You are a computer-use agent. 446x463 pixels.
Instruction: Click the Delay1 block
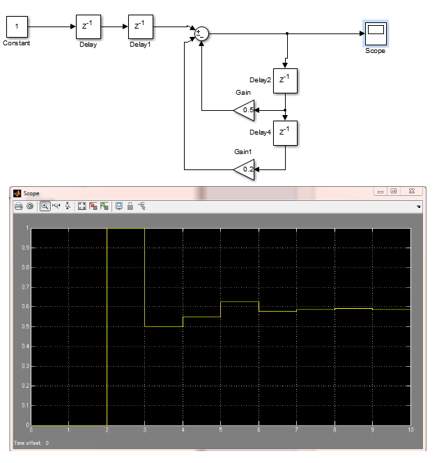pyautogui.click(x=141, y=27)
